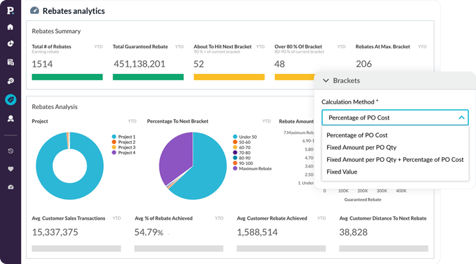Viewport: 476px width, 264px height.
Task: Click the Under 50 legend entry
Action: click(x=245, y=137)
